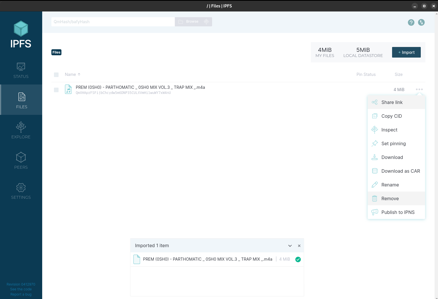The image size is (438, 299).
Task: Click the green success checkmark in import panel
Action: (298, 259)
